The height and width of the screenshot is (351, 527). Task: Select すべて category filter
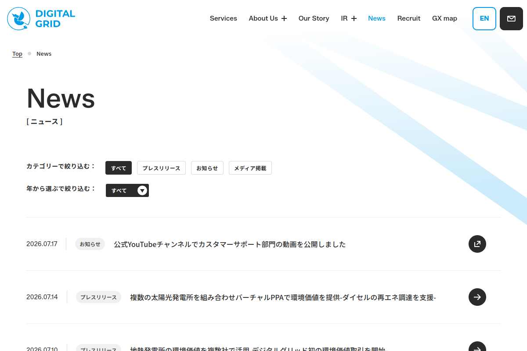click(x=119, y=168)
